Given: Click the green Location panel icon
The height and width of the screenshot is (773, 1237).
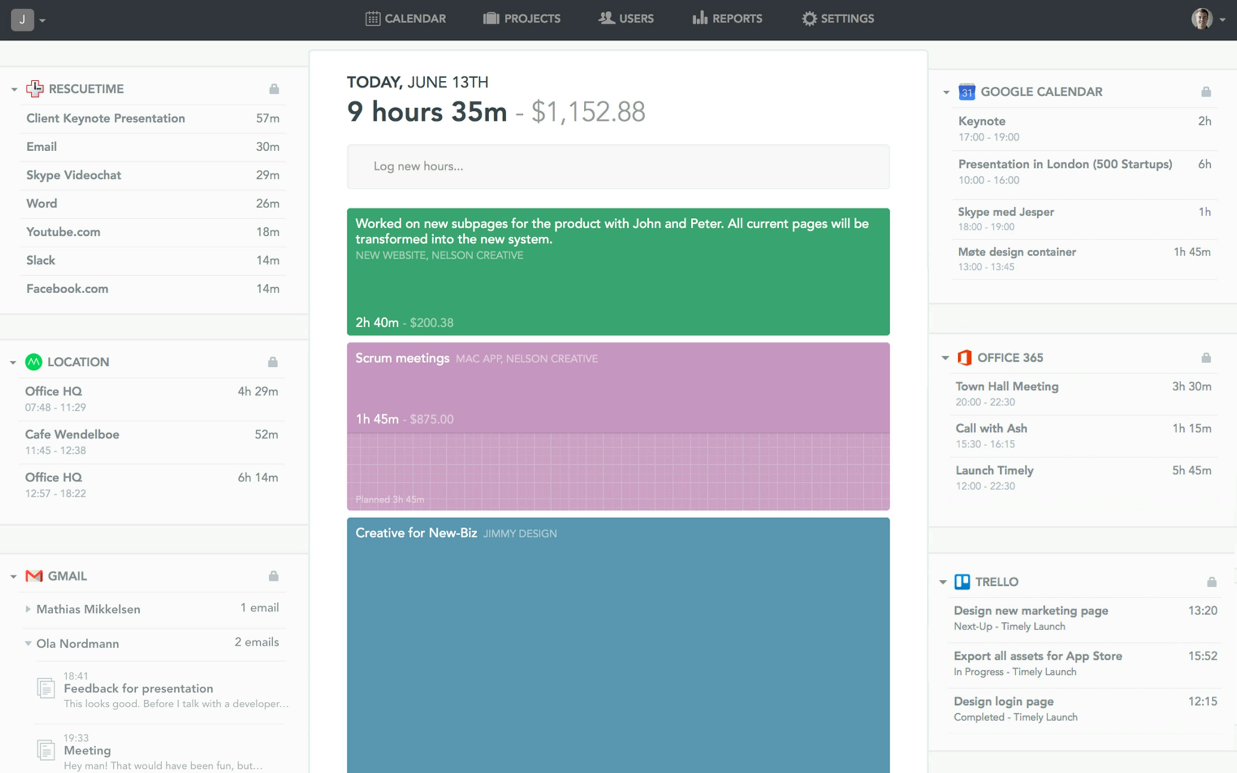Looking at the screenshot, I should pos(34,362).
